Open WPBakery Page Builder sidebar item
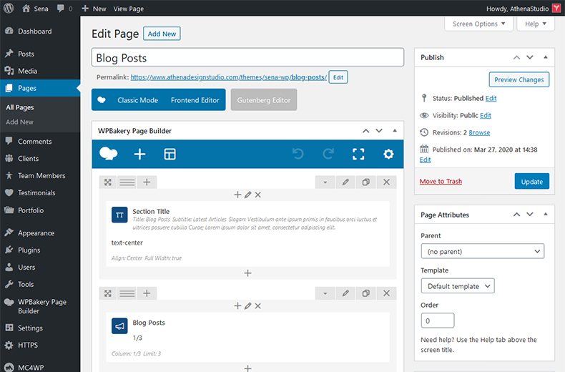Viewport: 565px width, 372px height. click(41, 306)
